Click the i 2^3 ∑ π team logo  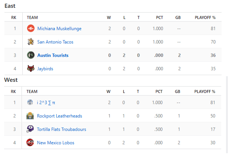[x=30, y=102]
